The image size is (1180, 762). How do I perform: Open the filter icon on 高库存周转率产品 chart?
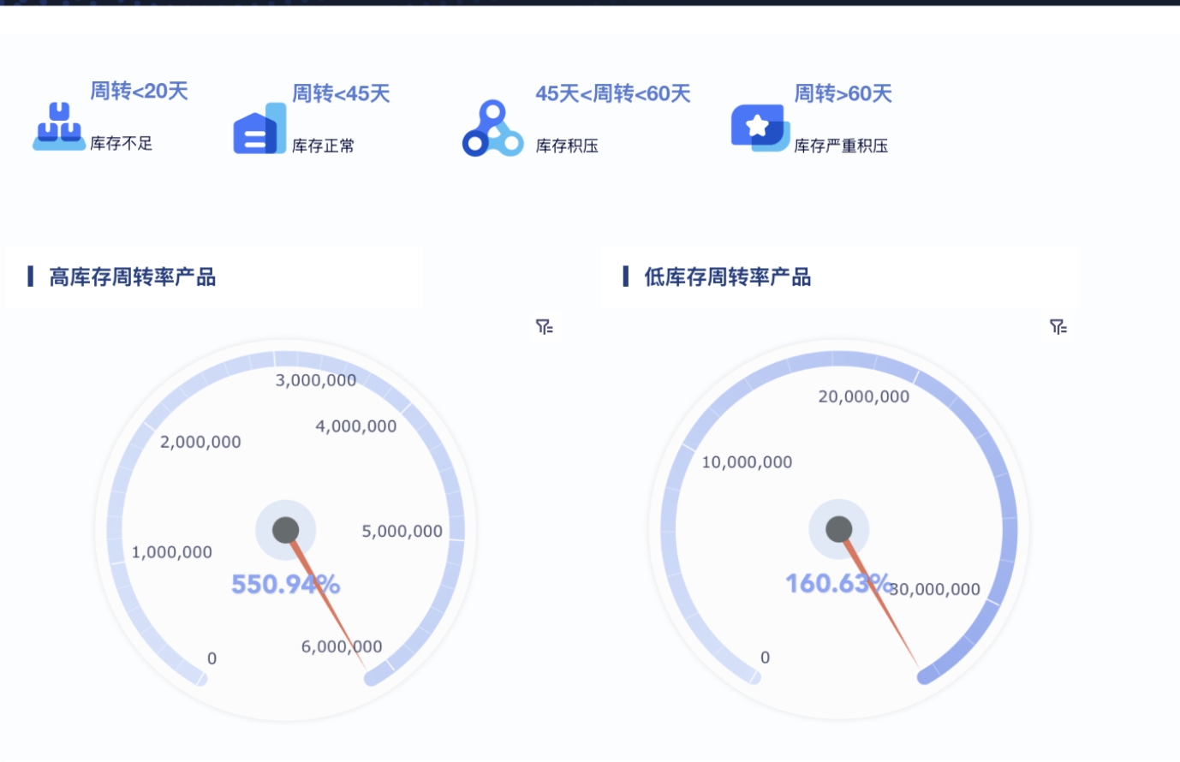click(544, 326)
